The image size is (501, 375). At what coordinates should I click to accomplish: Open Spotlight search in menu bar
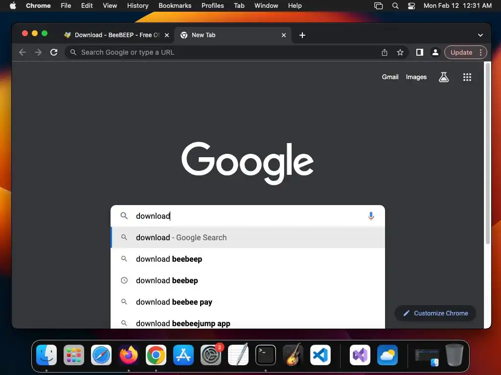click(x=395, y=6)
